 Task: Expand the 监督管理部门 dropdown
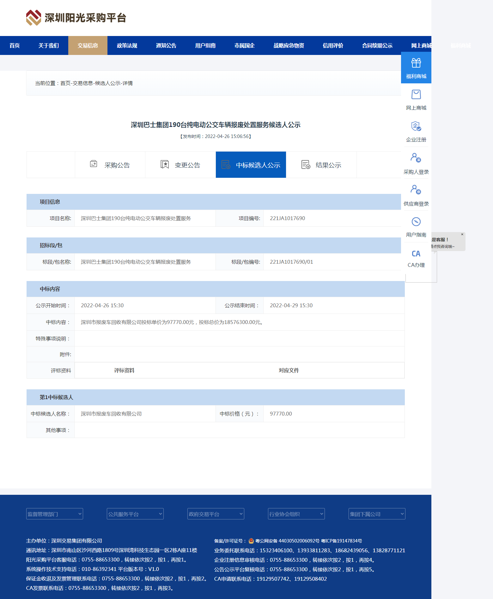[x=55, y=514]
